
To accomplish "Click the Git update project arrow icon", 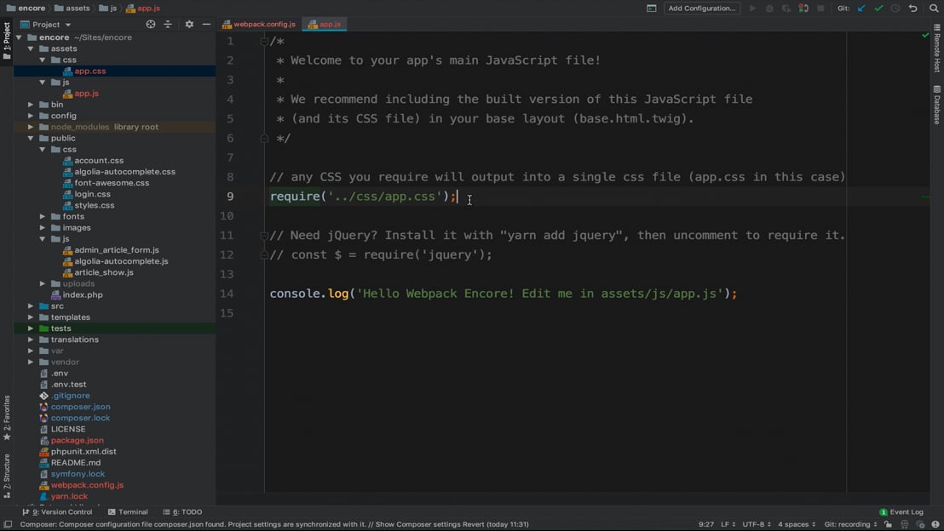I will [x=861, y=9].
